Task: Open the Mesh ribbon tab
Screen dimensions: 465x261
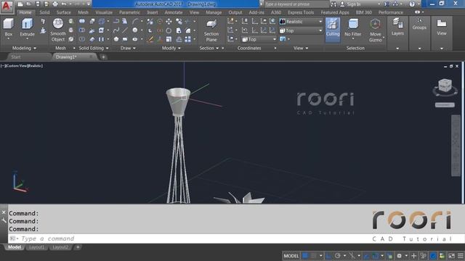Action: pyautogui.click(x=83, y=12)
